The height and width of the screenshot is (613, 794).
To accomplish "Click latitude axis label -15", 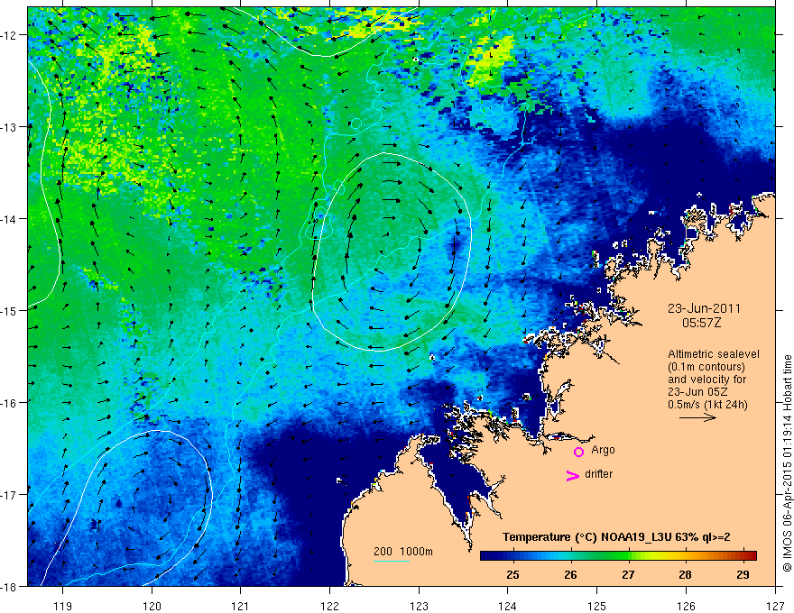I will (x=8, y=310).
